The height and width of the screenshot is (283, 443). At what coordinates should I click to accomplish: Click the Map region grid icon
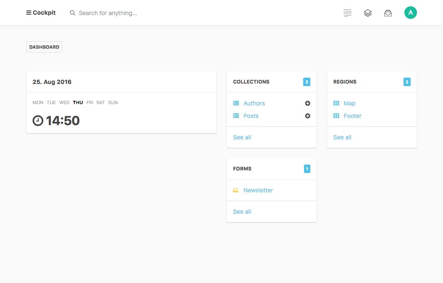[x=336, y=103]
